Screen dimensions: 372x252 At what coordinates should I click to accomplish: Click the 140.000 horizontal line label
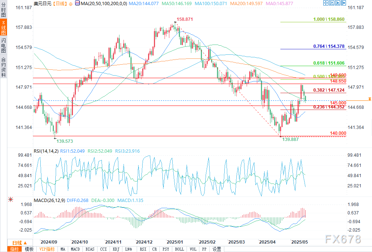338,133
